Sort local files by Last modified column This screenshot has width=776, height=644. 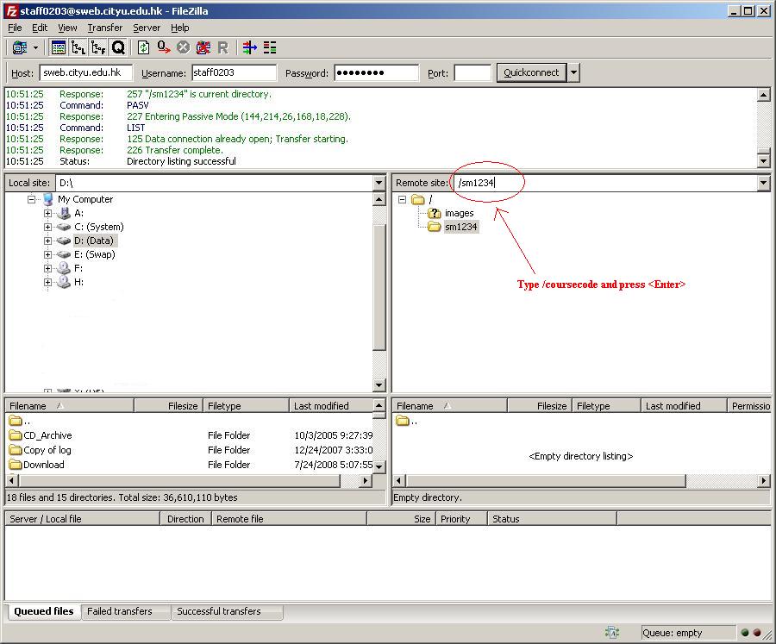pos(322,406)
